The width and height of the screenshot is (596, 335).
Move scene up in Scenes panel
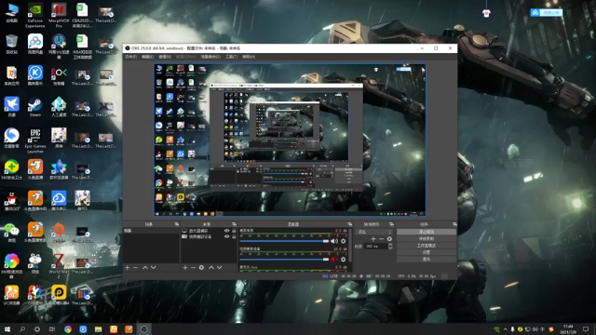click(145, 268)
